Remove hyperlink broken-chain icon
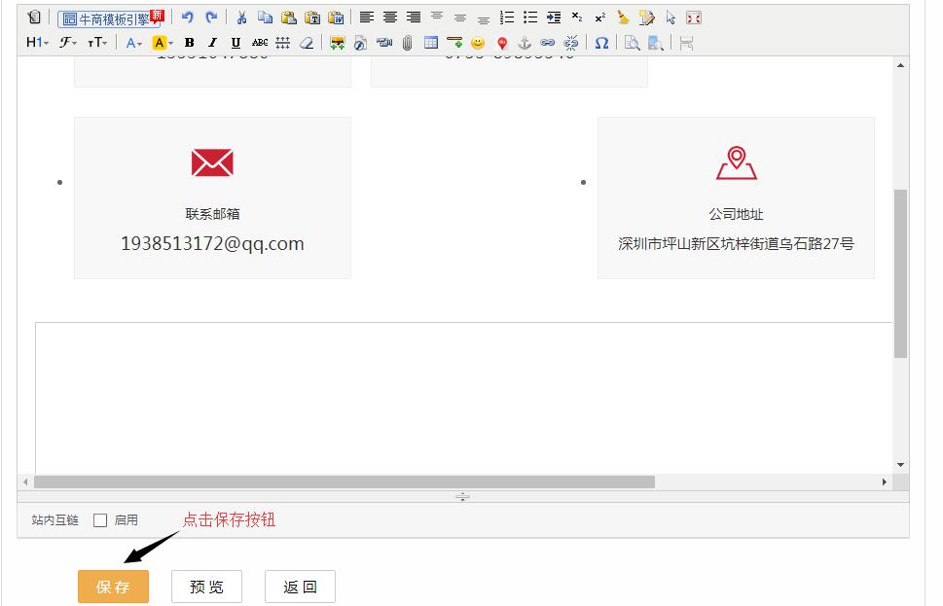Screen dimensions: 943x606 point(571,42)
